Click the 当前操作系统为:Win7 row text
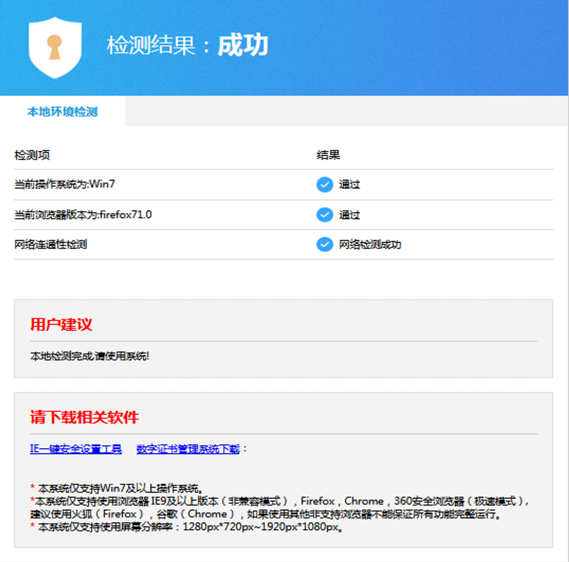The image size is (569, 562). (64, 184)
